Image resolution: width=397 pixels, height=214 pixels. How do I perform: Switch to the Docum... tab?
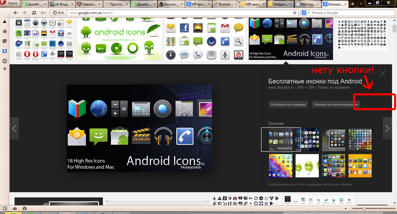click(171, 4)
